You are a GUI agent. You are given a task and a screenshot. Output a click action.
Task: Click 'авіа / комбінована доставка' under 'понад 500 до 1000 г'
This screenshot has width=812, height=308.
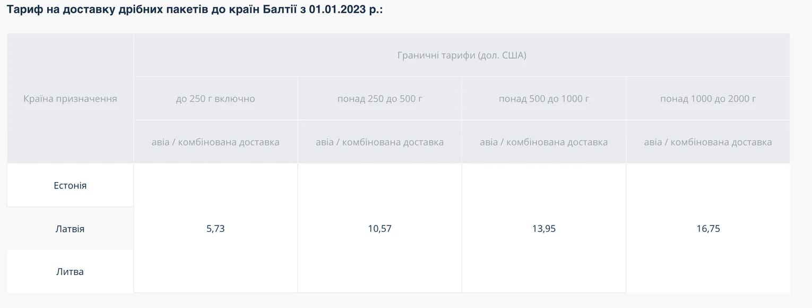pos(543,142)
